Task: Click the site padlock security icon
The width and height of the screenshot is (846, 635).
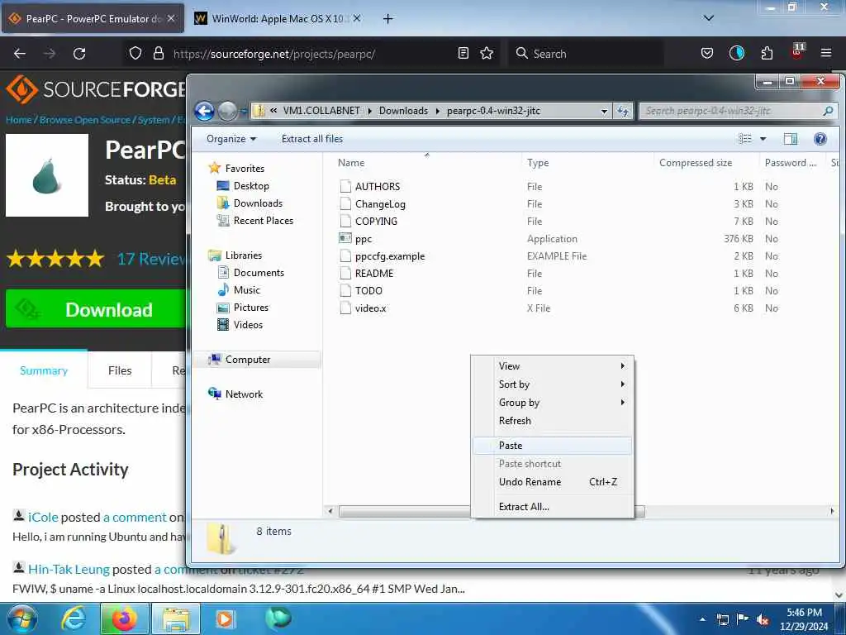Action: point(158,53)
